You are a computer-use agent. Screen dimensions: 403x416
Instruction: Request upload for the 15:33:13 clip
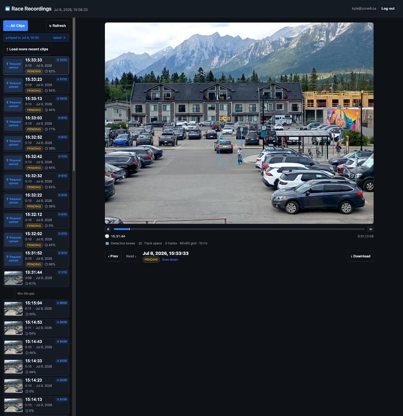tap(14, 104)
